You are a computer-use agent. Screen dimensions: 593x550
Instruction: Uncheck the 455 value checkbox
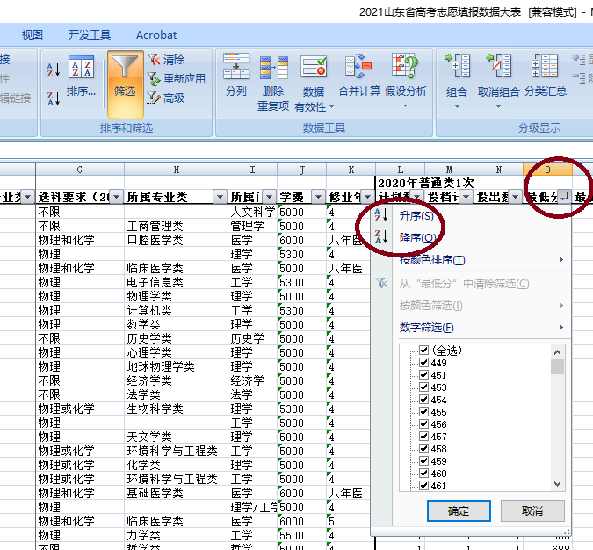pos(423,412)
